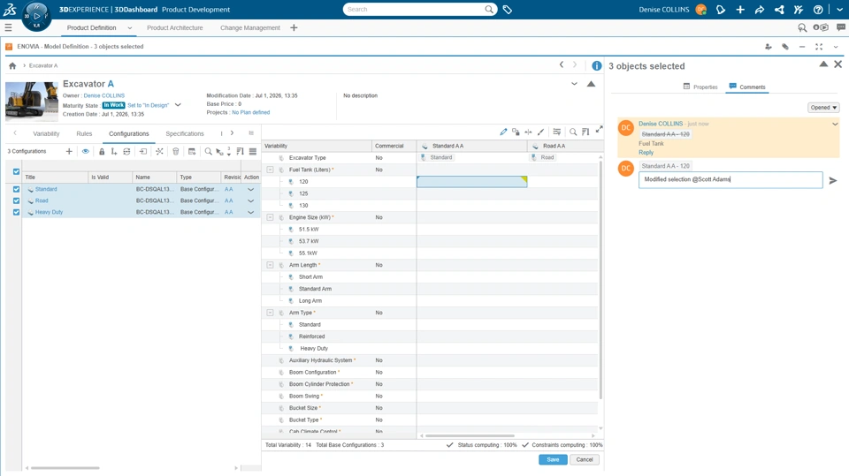Expand the Denise COLLINS comment options chevron
This screenshot has width=849, height=476.
835,124
